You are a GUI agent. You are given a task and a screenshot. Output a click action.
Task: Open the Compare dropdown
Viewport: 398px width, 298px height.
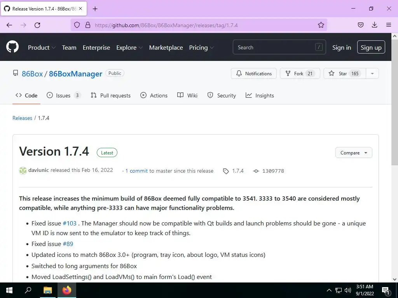pos(354,153)
